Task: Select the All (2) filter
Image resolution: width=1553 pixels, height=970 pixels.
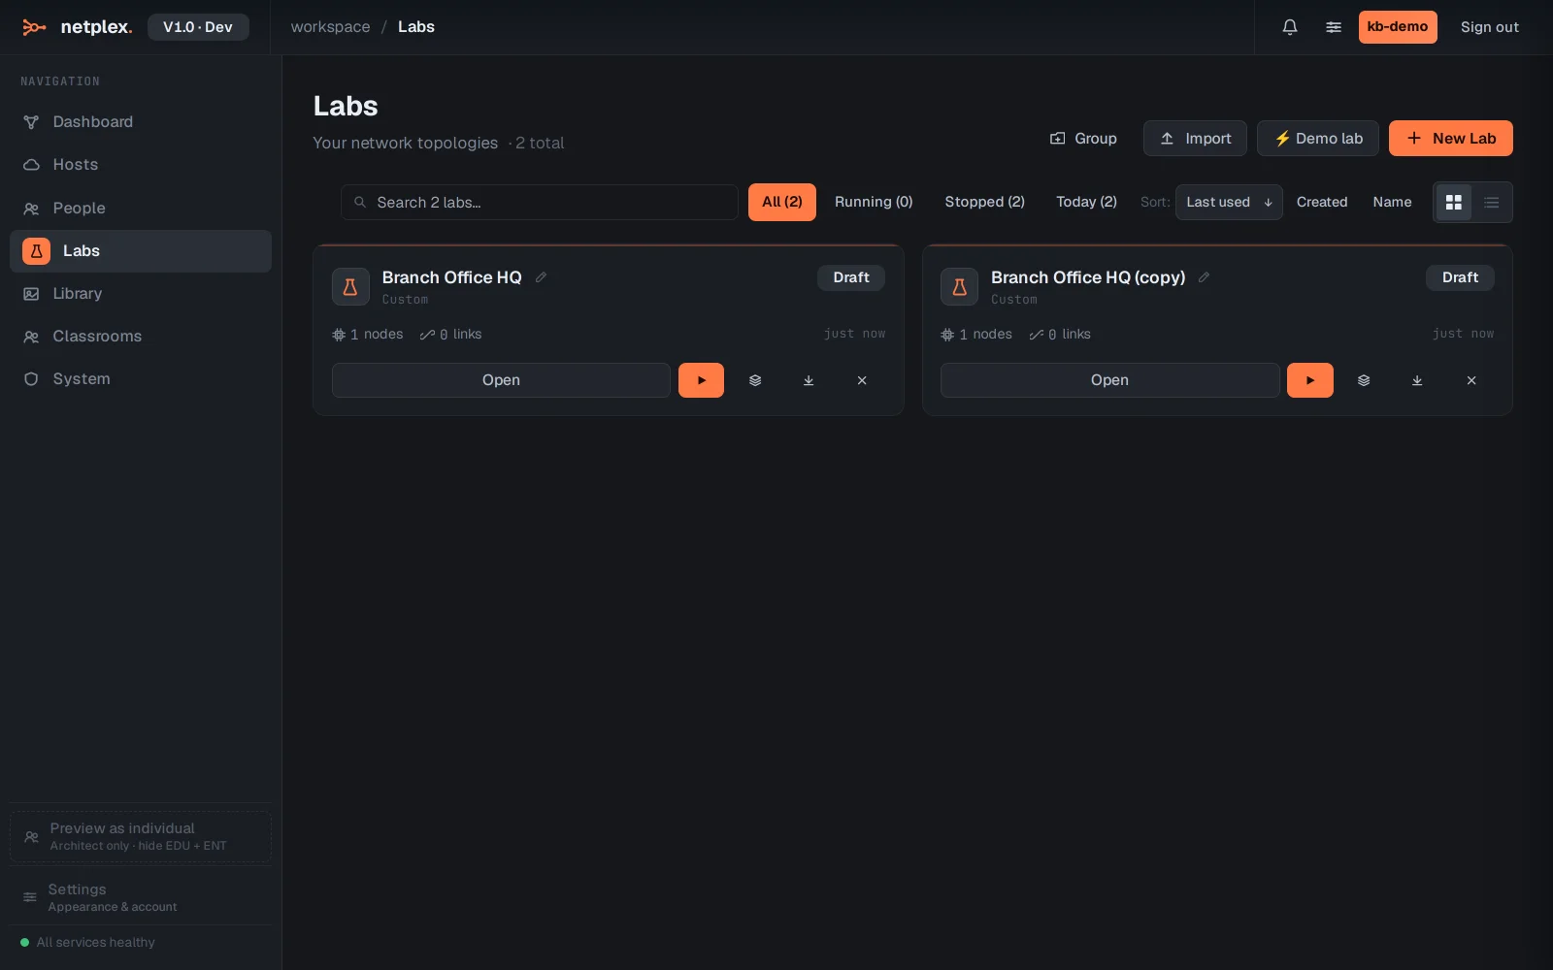Action: pyautogui.click(x=782, y=203)
